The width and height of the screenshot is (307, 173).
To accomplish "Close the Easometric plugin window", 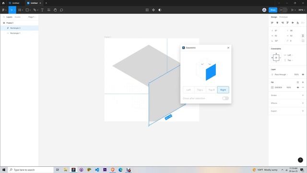I will tap(228, 48).
